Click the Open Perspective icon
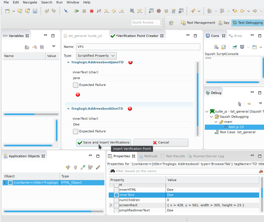The width and height of the screenshot is (264, 222). pos(171,23)
